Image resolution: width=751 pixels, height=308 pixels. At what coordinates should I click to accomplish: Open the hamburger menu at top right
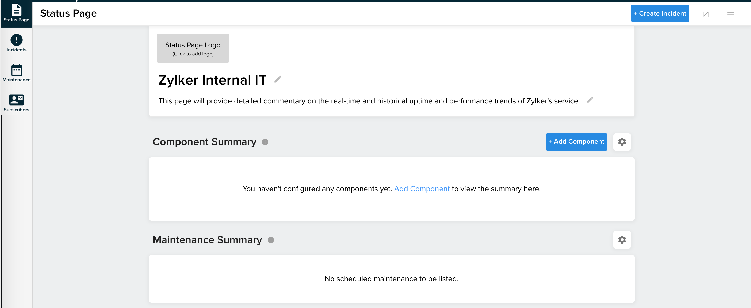pyautogui.click(x=731, y=14)
